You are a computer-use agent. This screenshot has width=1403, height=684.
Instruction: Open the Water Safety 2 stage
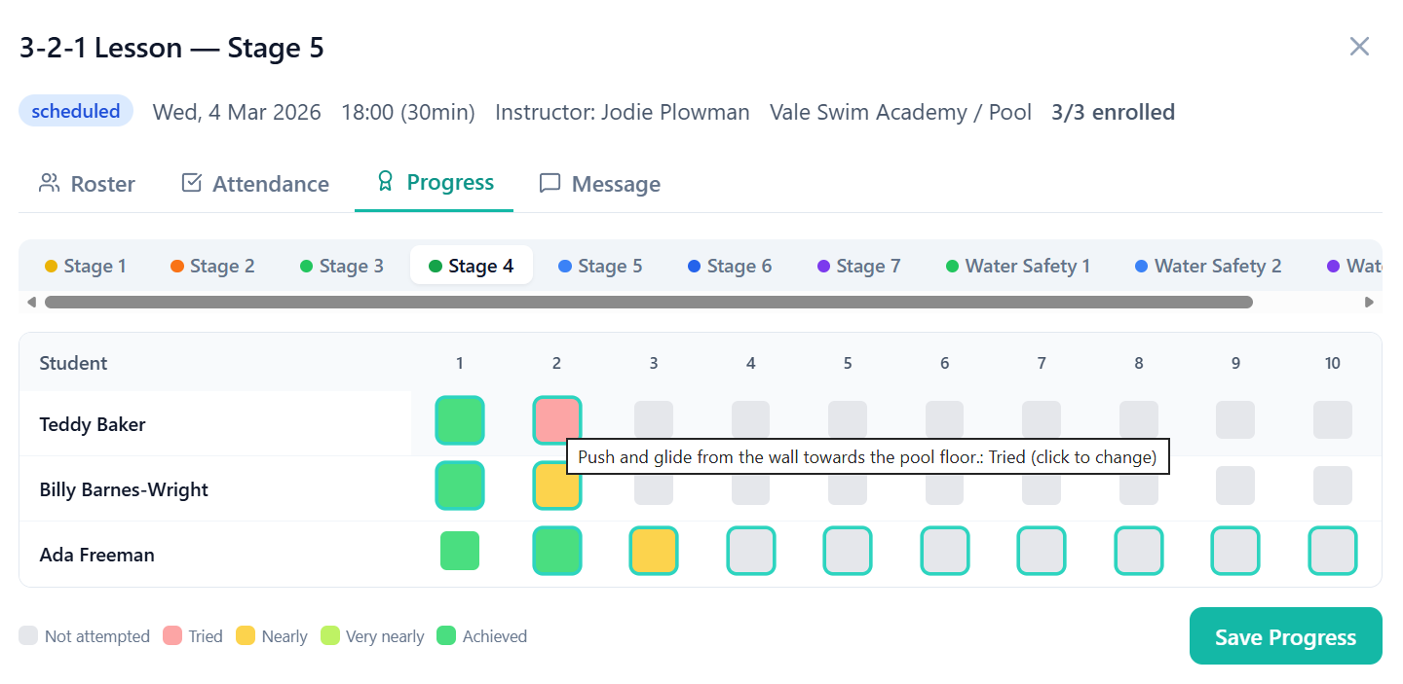coord(1208,265)
